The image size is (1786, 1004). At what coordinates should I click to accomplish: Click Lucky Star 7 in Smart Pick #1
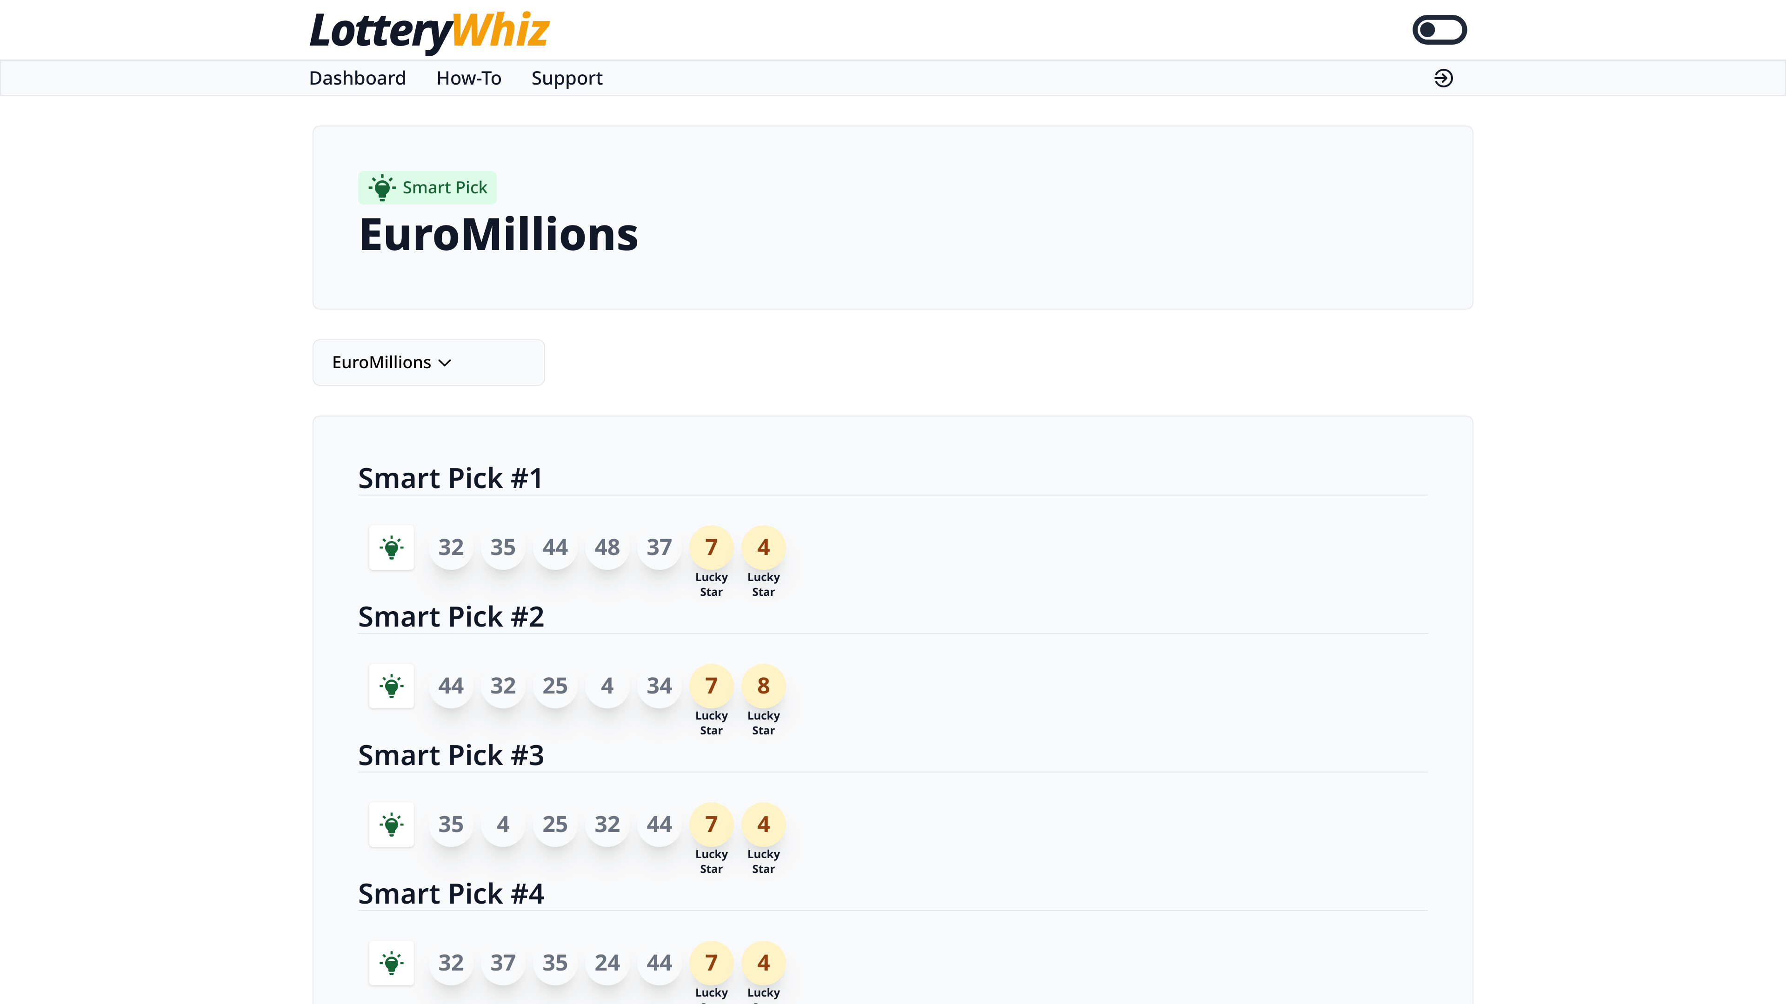[x=711, y=548]
